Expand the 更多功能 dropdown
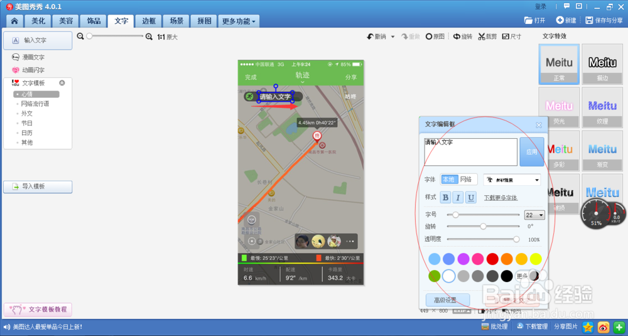Image resolution: width=628 pixels, height=336 pixels. (x=239, y=21)
